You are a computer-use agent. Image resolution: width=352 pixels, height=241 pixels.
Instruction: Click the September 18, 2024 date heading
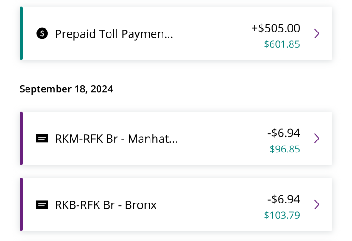(x=66, y=89)
